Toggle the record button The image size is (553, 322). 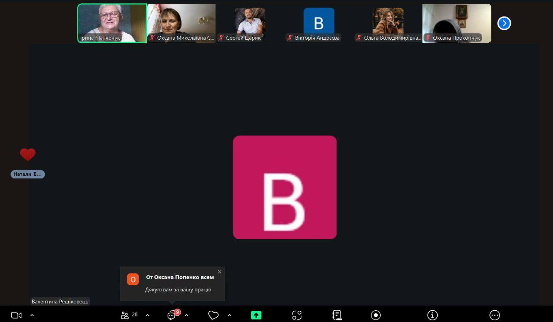tap(376, 315)
